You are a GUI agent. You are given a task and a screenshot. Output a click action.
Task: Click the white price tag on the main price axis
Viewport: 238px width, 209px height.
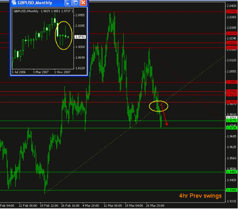tap(232, 118)
